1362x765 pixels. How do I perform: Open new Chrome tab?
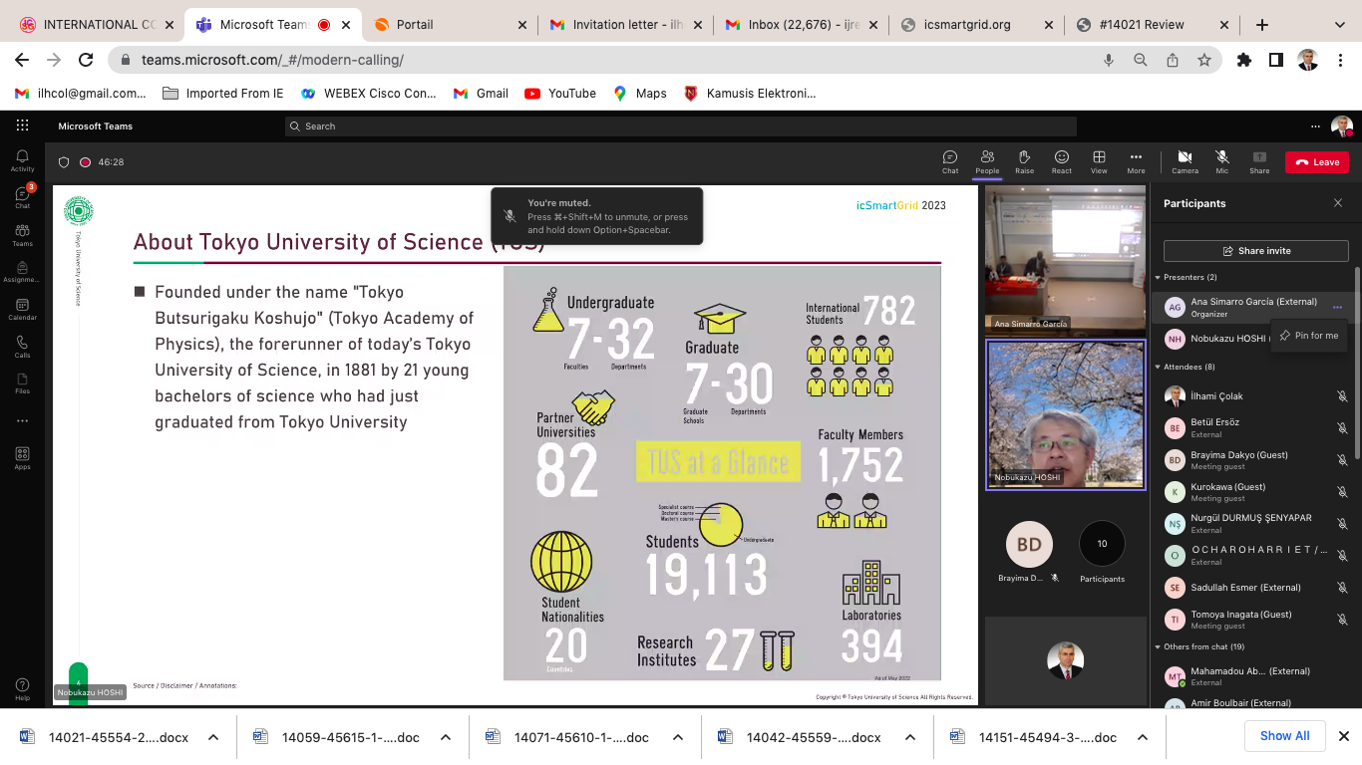pyautogui.click(x=1262, y=25)
